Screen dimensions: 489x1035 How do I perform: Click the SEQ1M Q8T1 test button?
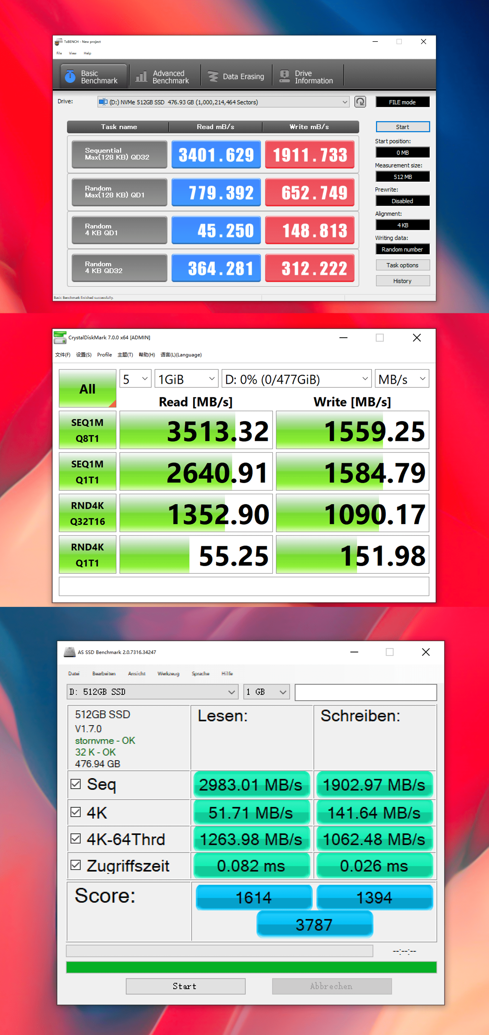[87, 430]
